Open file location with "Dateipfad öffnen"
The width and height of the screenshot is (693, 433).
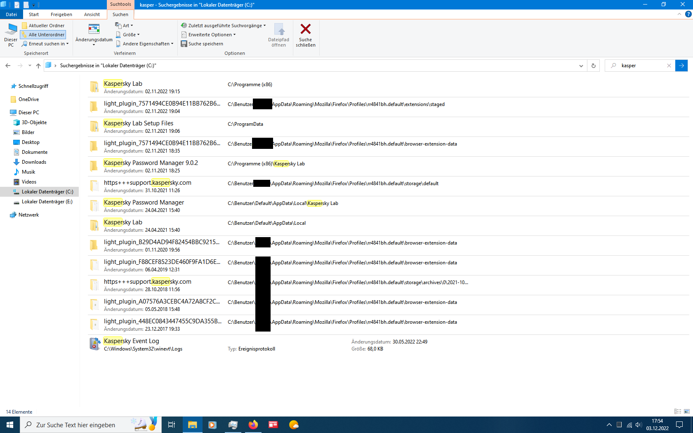(x=279, y=35)
